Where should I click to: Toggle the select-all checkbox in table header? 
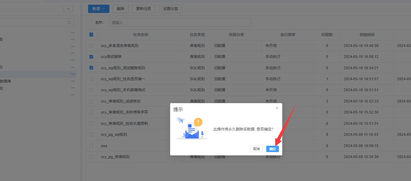coord(91,35)
